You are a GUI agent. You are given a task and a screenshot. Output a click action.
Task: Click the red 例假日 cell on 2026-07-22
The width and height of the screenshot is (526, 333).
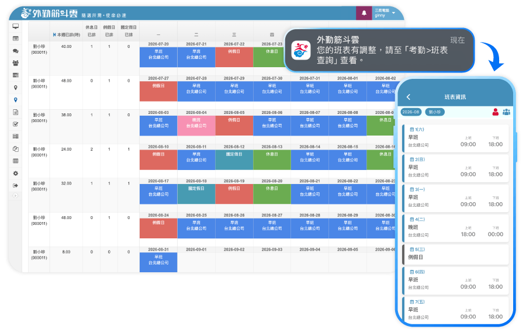click(234, 57)
